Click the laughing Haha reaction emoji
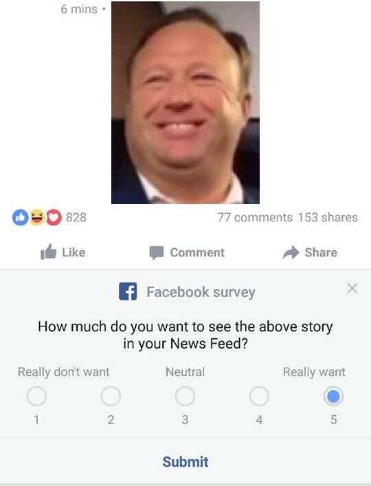371x486 pixels. coord(37,217)
